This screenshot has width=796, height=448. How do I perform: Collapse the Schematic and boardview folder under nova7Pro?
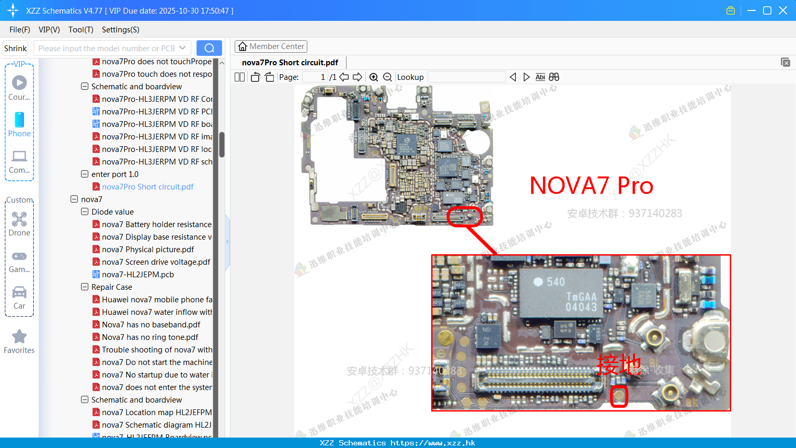tap(85, 87)
